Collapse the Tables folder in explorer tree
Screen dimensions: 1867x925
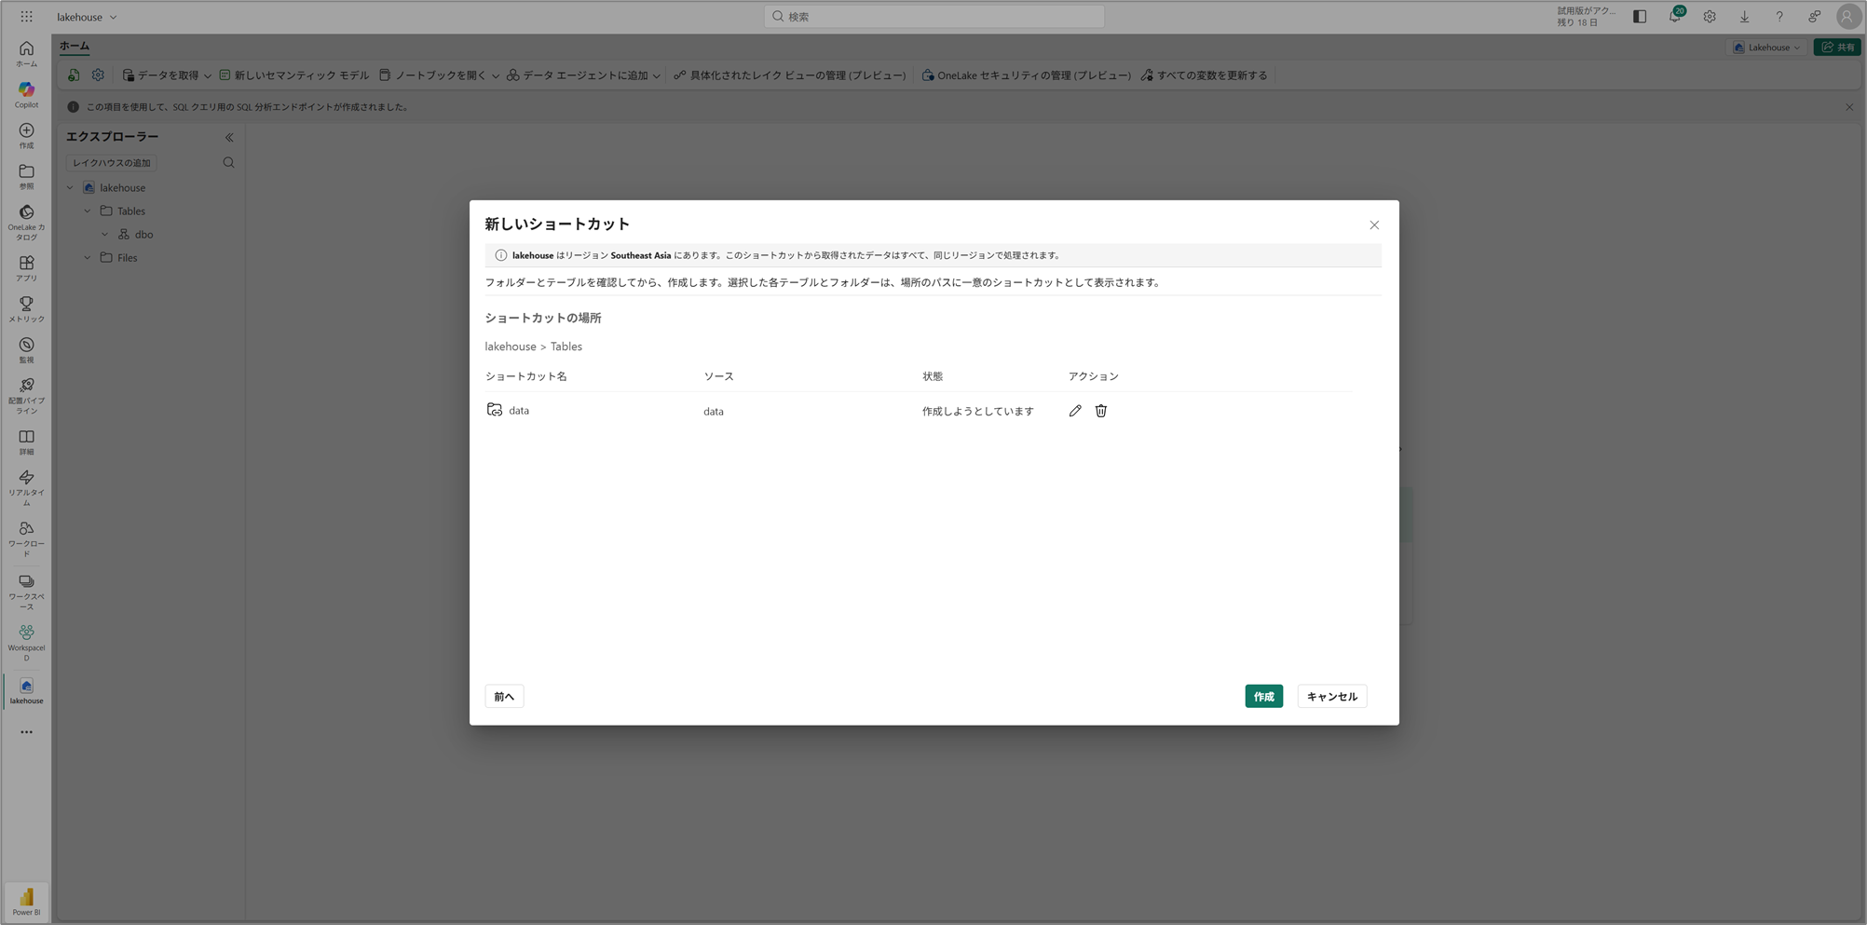coord(88,211)
